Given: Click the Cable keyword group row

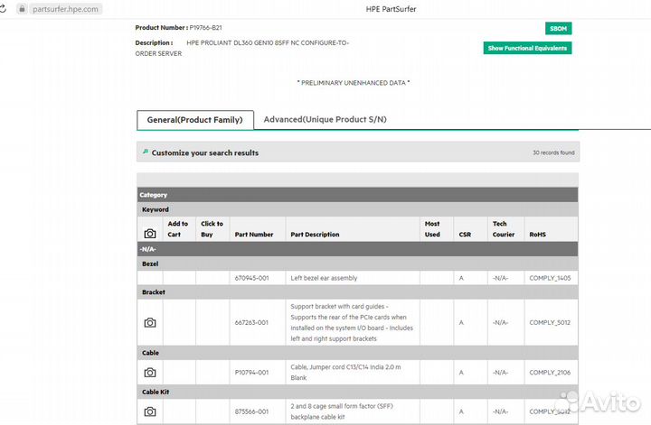Looking at the screenshot, I should pos(357,353).
